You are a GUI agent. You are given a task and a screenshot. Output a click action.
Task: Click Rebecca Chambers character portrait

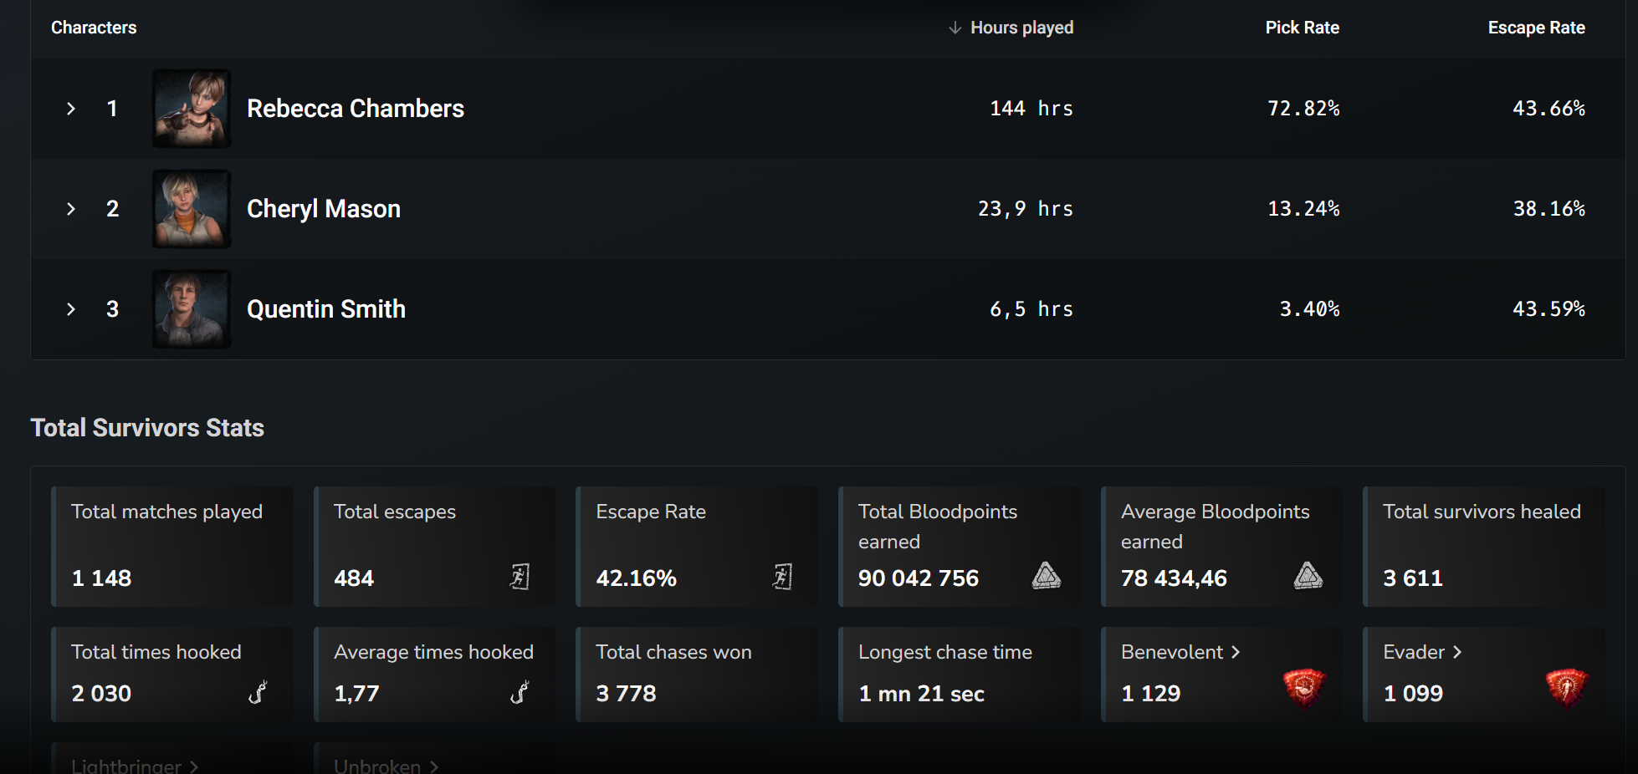coord(192,109)
